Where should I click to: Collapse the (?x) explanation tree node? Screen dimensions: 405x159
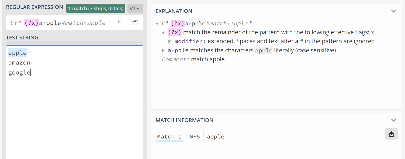pyautogui.click(x=163, y=33)
